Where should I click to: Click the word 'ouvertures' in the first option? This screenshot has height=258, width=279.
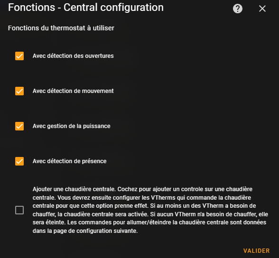(x=99, y=56)
